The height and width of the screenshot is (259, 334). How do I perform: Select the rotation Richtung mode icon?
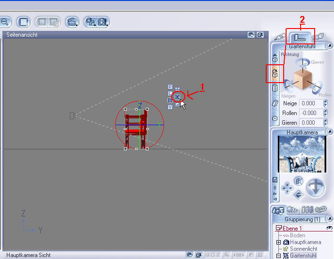[x=275, y=73]
